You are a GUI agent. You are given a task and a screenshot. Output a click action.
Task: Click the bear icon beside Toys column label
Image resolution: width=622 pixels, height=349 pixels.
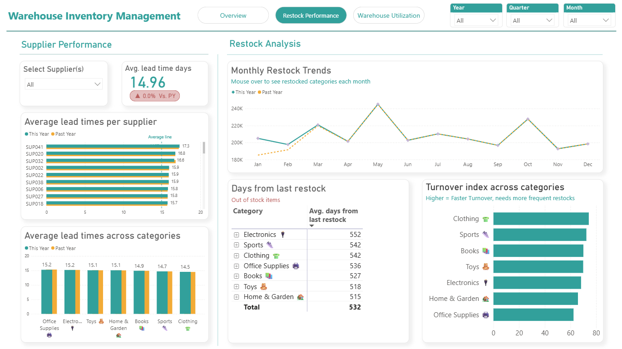point(101,321)
